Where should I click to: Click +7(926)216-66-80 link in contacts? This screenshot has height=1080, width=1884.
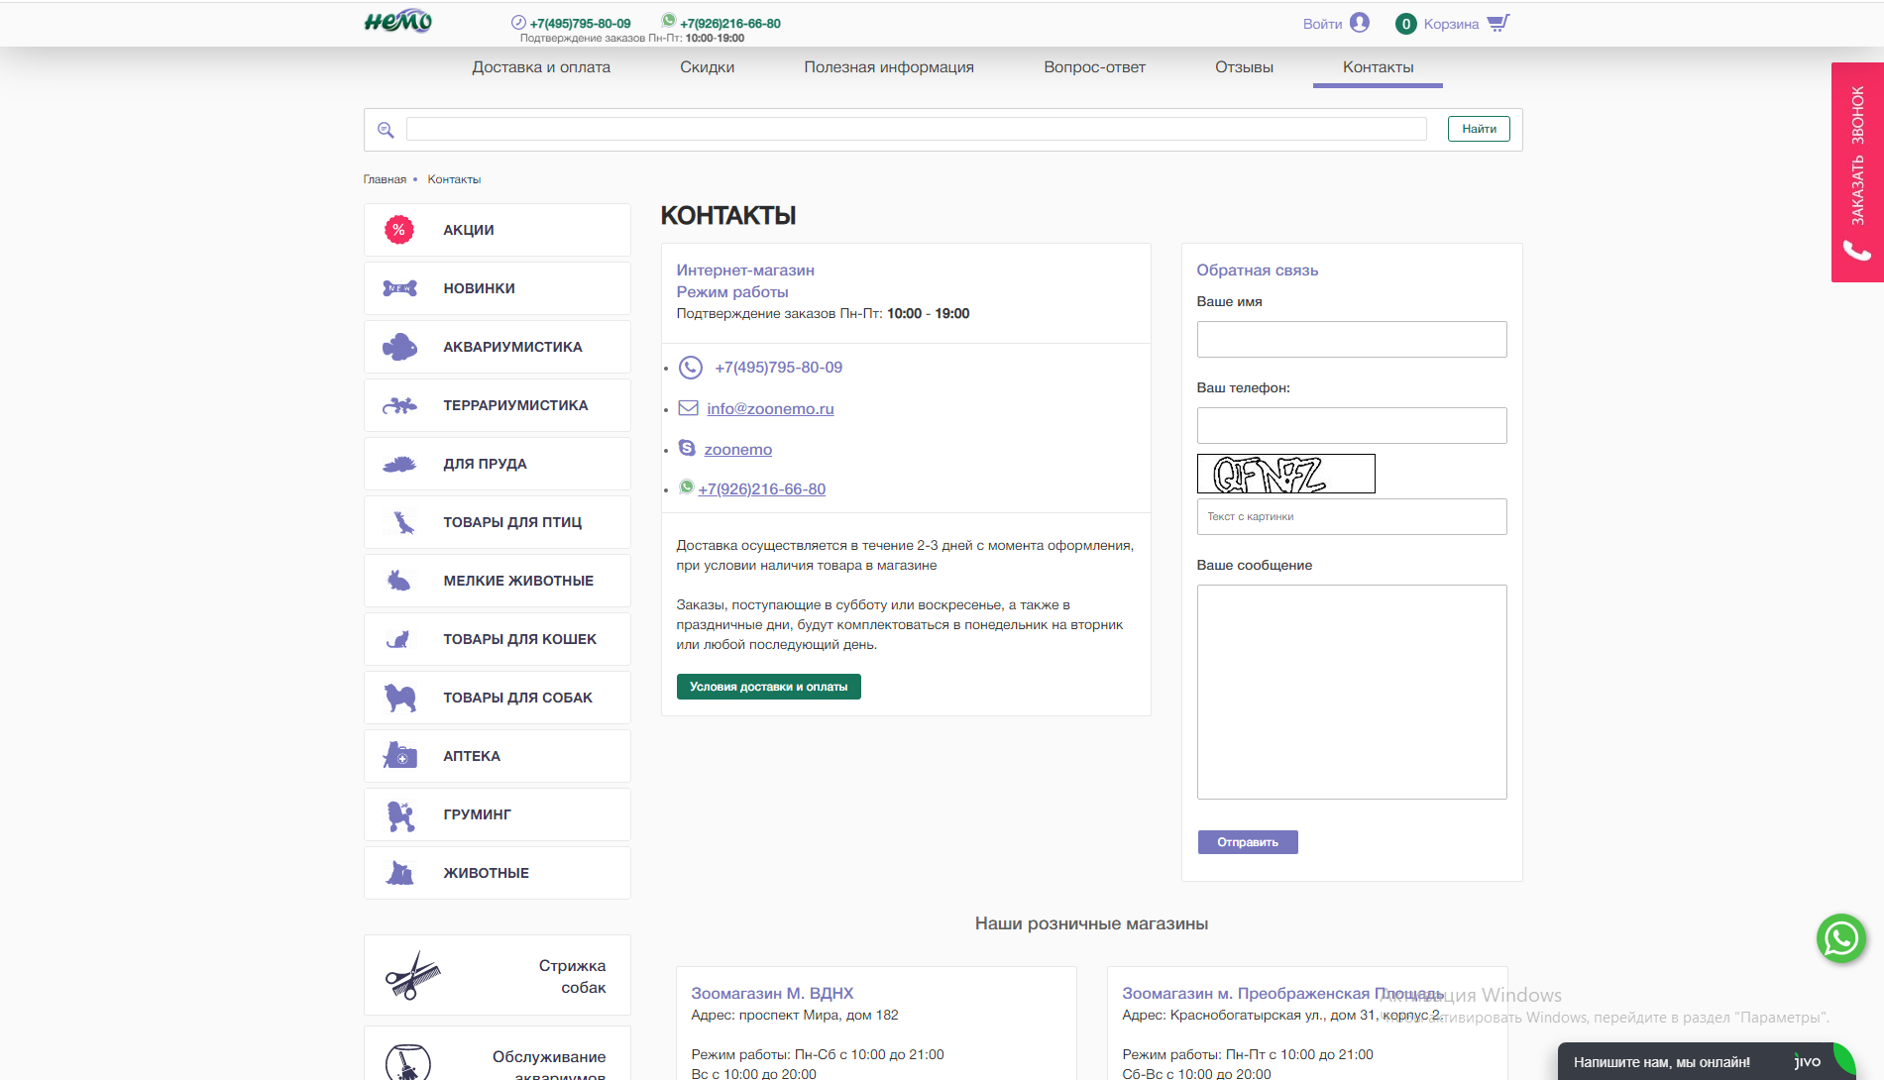click(762, 488)
